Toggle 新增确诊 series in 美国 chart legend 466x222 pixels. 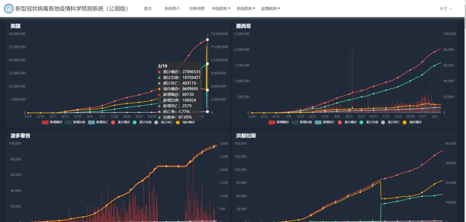[52, 122]
